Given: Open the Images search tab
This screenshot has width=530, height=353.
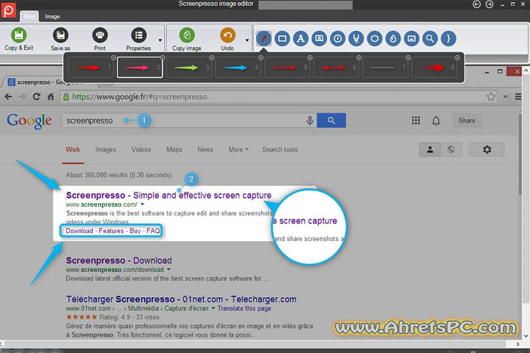Looking at the screenshot, I should click(x=105, y=149).
